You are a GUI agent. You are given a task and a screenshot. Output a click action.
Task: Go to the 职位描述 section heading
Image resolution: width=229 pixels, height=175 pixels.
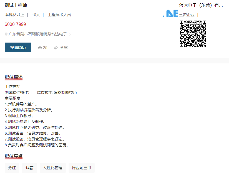(14, 77)
